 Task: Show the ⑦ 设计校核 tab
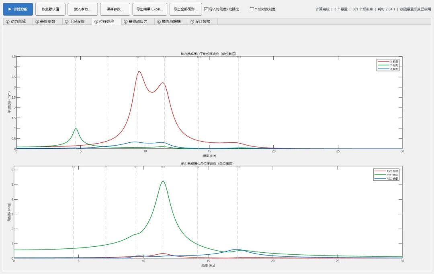coord(203,22)
